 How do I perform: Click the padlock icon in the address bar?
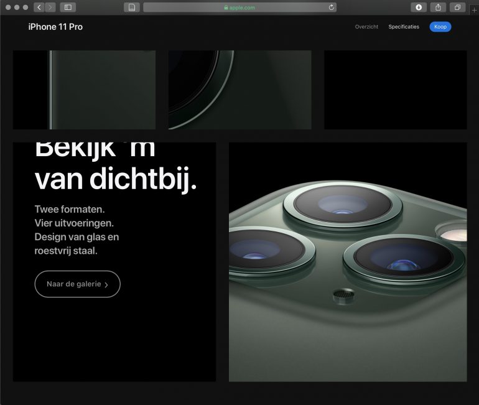(x=226, y=7)
